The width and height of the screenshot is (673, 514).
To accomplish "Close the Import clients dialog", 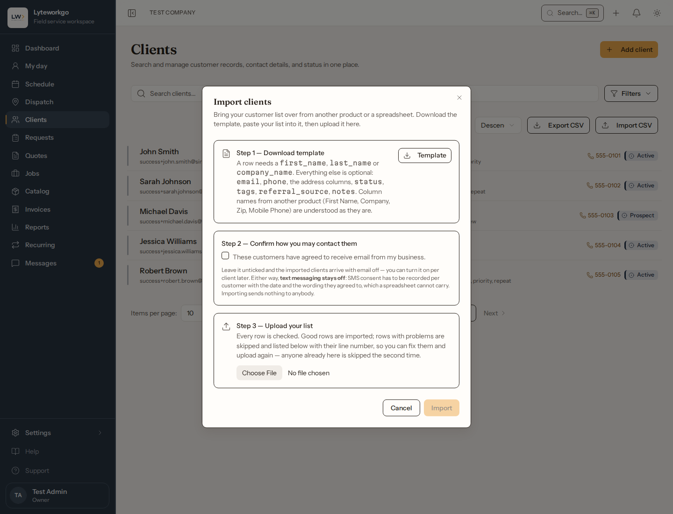I will (459, 98).
